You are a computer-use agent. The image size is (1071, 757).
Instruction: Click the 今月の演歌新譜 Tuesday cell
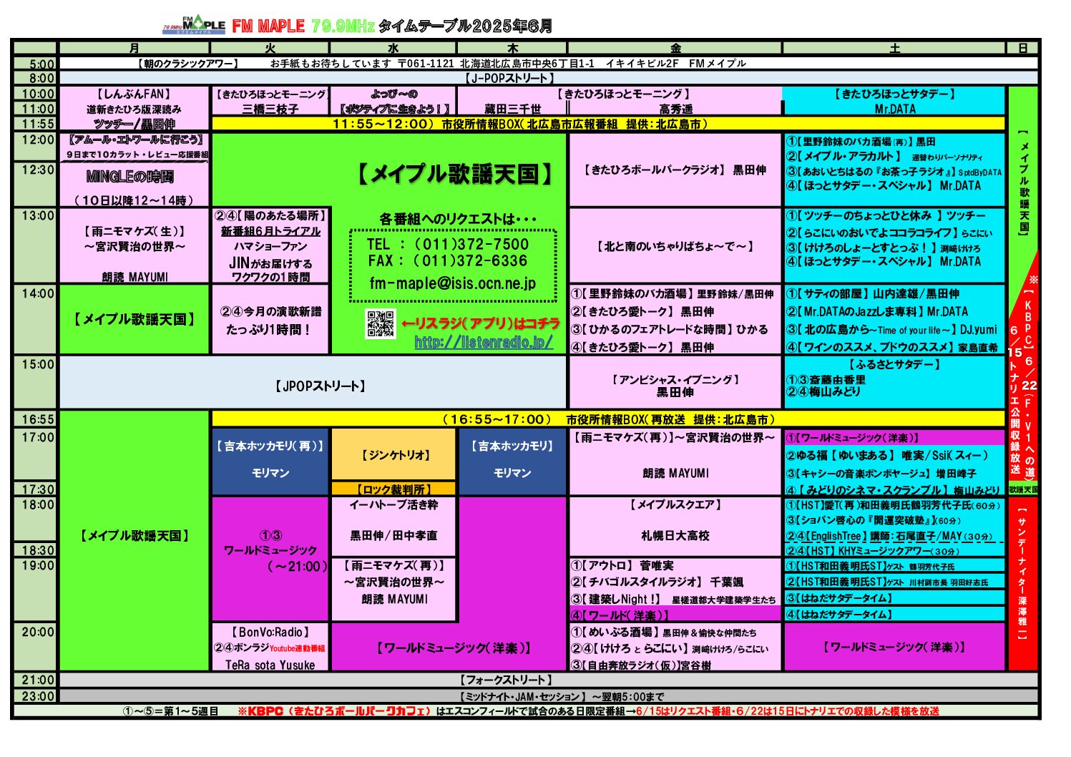[270, 319]
